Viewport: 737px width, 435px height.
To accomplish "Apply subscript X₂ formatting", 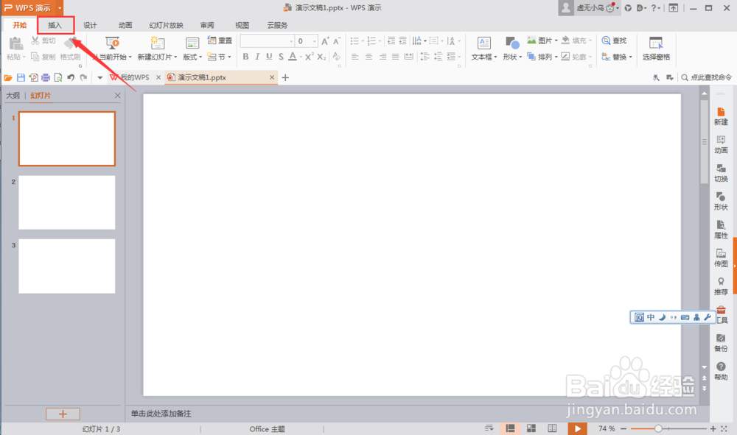I will (x=321, y=57).
